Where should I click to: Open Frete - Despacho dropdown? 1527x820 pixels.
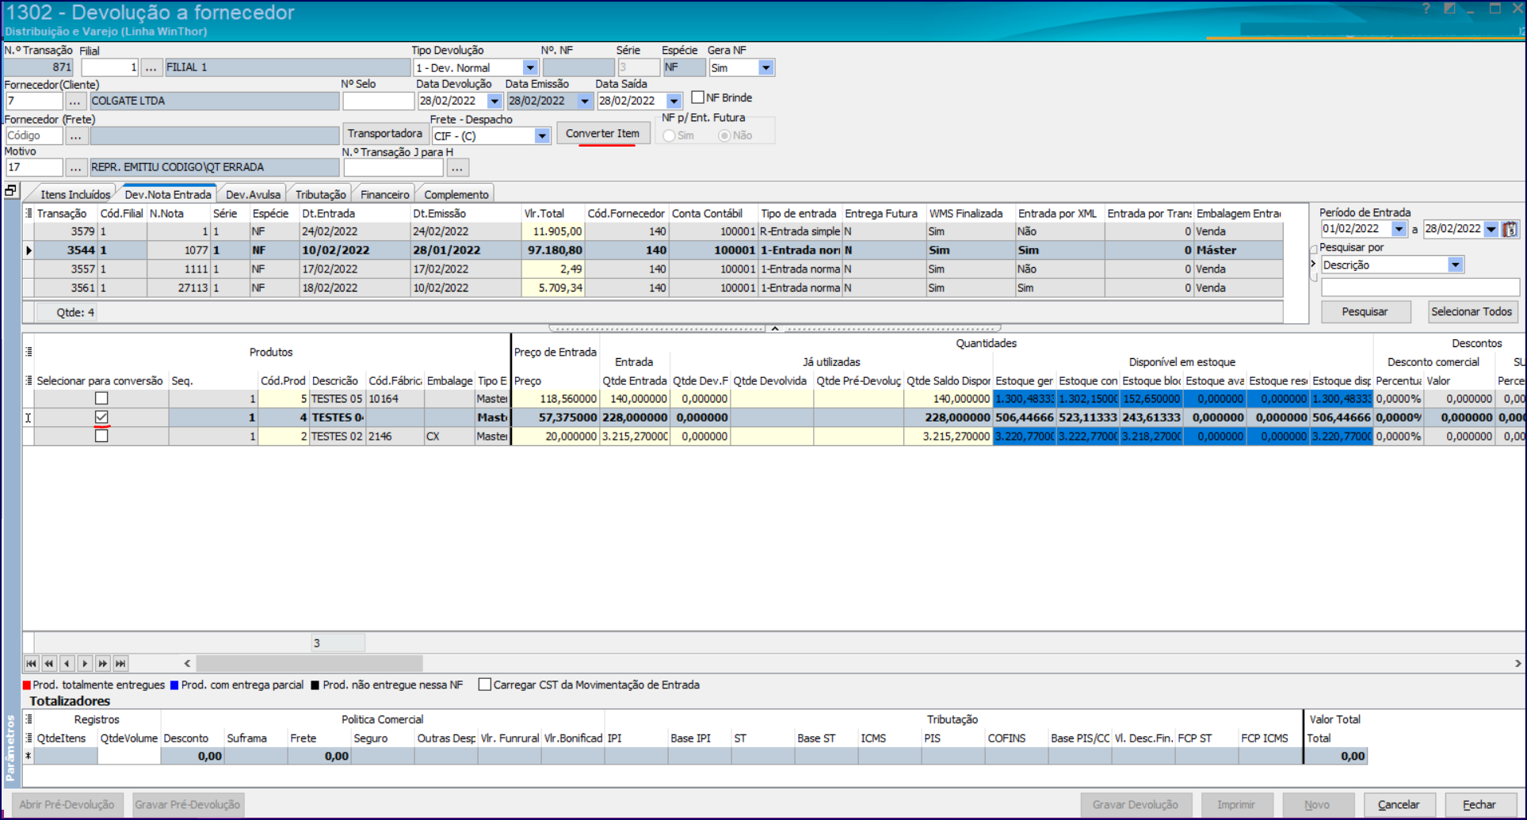pos(542,136)
